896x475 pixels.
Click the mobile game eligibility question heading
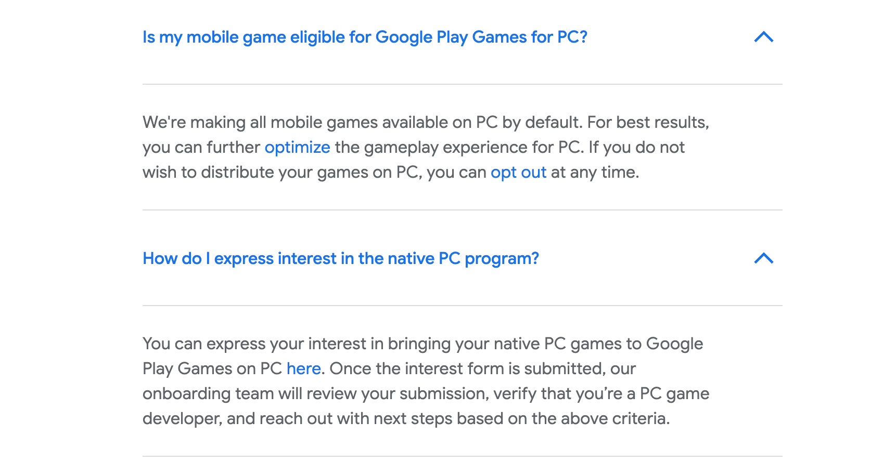[365, 37]
